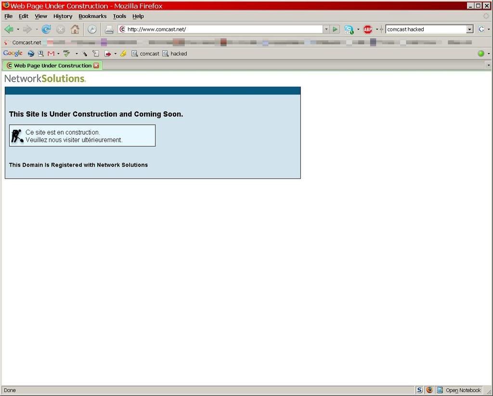Image resolution: width=493 pixels, height=396 pixels.
Task: Click the red Adblock Plus ABP icon
Action: [367, 29]
